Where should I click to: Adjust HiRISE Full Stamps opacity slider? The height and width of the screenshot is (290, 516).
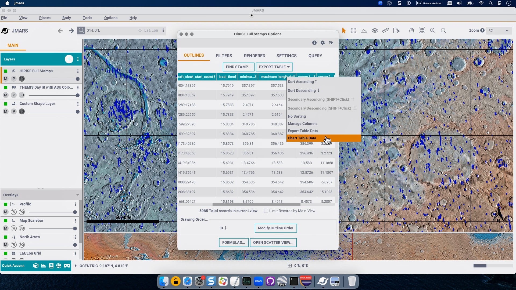point(54,79)
